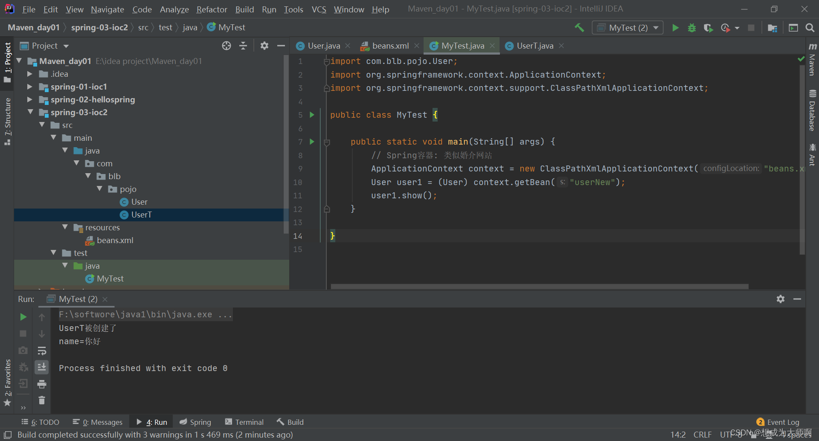Open Project panel settings gear

[x=264, y=46]
